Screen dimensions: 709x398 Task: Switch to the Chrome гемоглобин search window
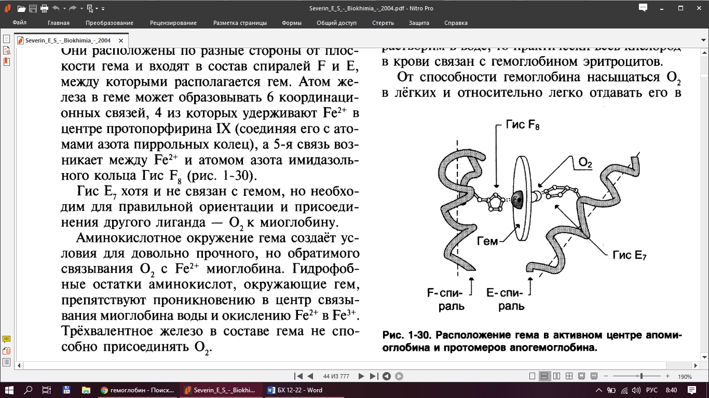138,390
